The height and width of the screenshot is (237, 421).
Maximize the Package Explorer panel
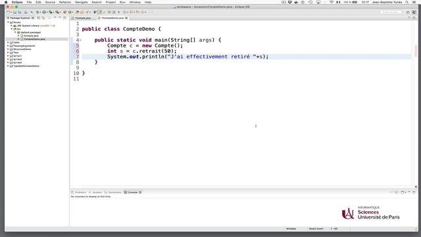coord(64,18)
